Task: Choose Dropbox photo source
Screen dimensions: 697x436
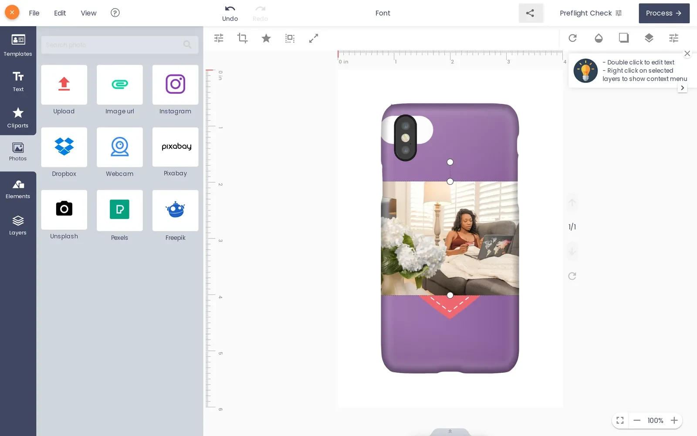Action: tap(64, 152)
